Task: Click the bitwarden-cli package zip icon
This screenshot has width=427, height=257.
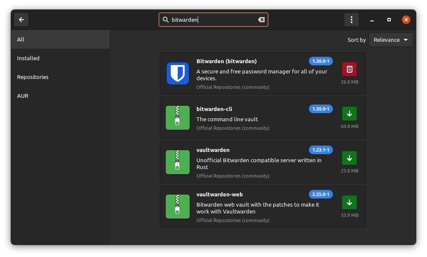Action: [178, 118]
